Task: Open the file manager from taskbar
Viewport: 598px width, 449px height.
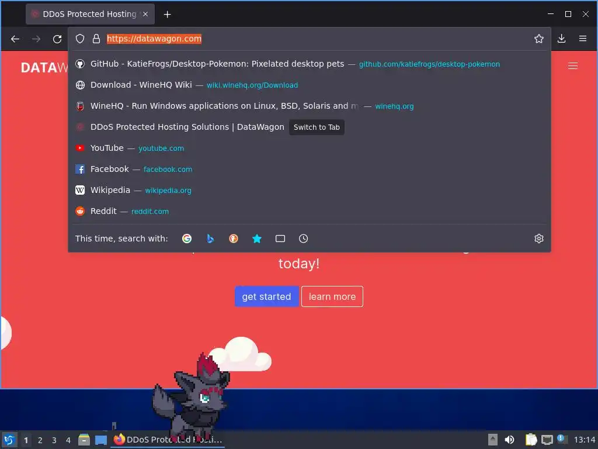Action: pyautogui.click(x=84, y=440)
